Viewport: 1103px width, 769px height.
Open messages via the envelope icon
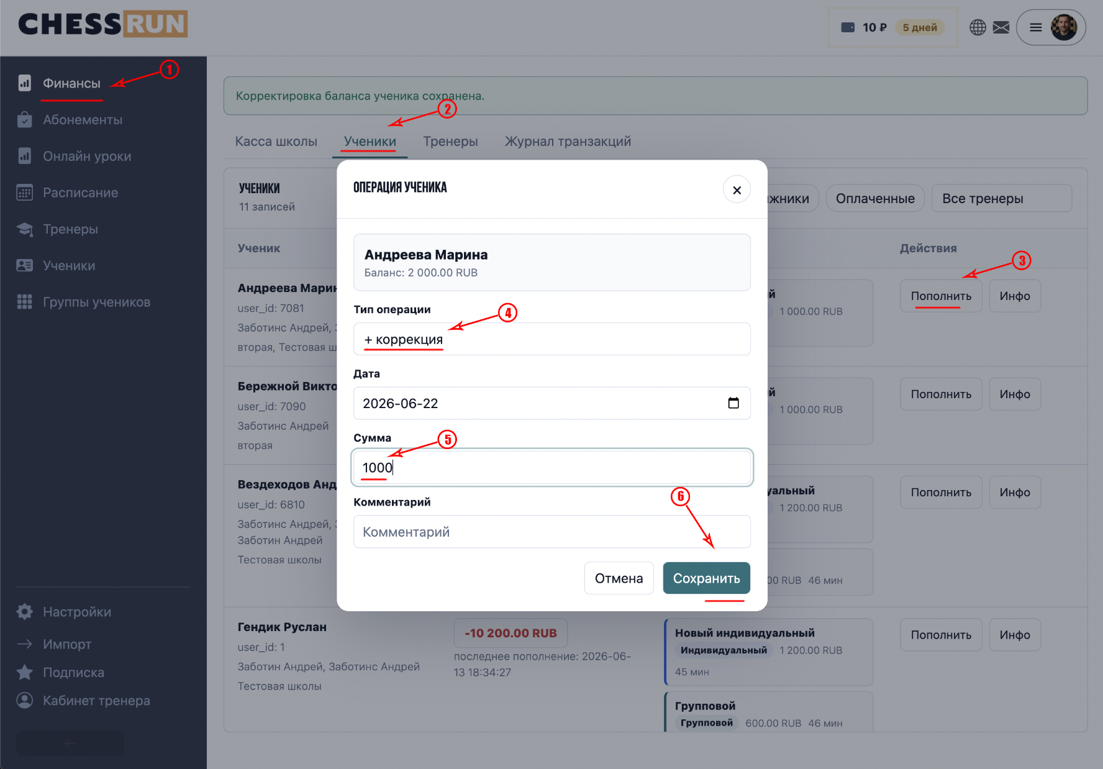(1001, 27)
